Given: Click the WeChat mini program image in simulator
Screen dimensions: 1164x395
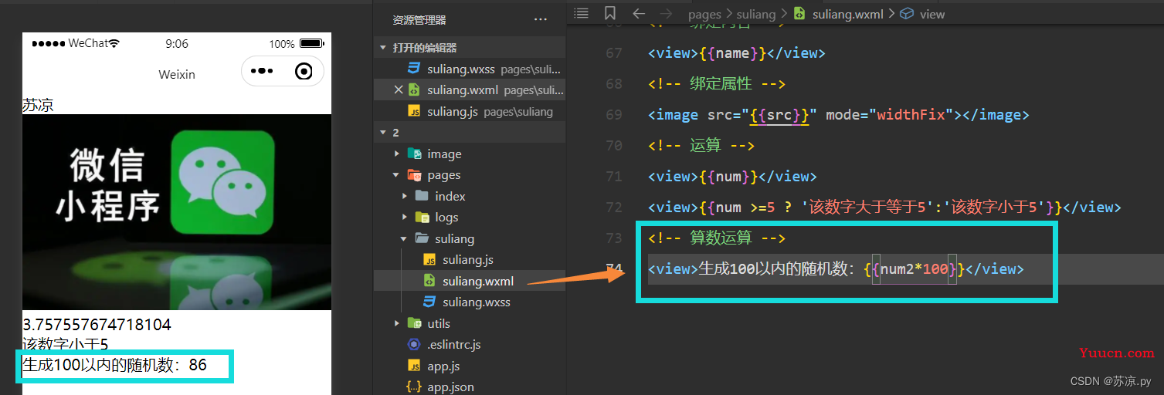Looking at the screenshot, I should [x=177, y=212].
